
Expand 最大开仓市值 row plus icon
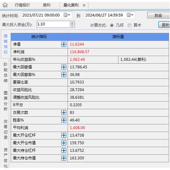pyautogui.click(x=64, y=143)
